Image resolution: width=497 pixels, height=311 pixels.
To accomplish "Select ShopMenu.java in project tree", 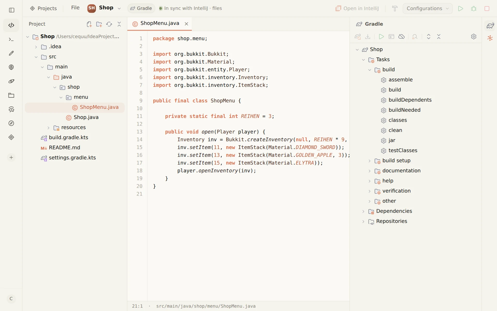I will [x=75, y=107].
